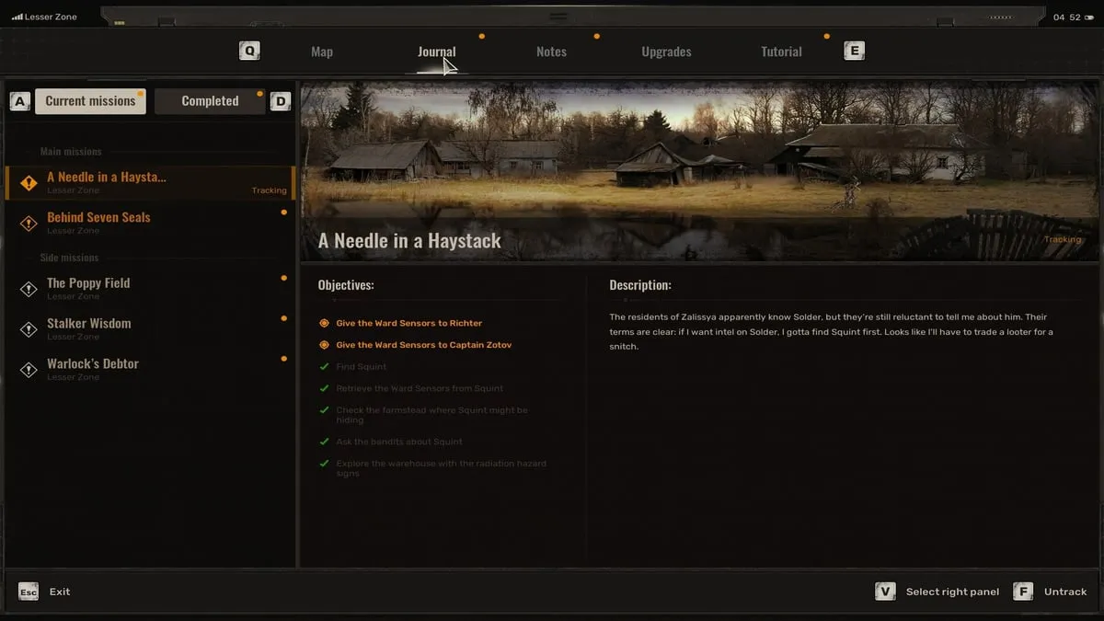
Task: Click the D key icon beside Completed
Action: click(281, 100)
